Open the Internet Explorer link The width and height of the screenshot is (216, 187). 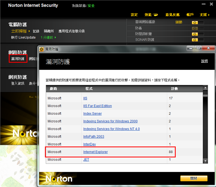point(95,152)
